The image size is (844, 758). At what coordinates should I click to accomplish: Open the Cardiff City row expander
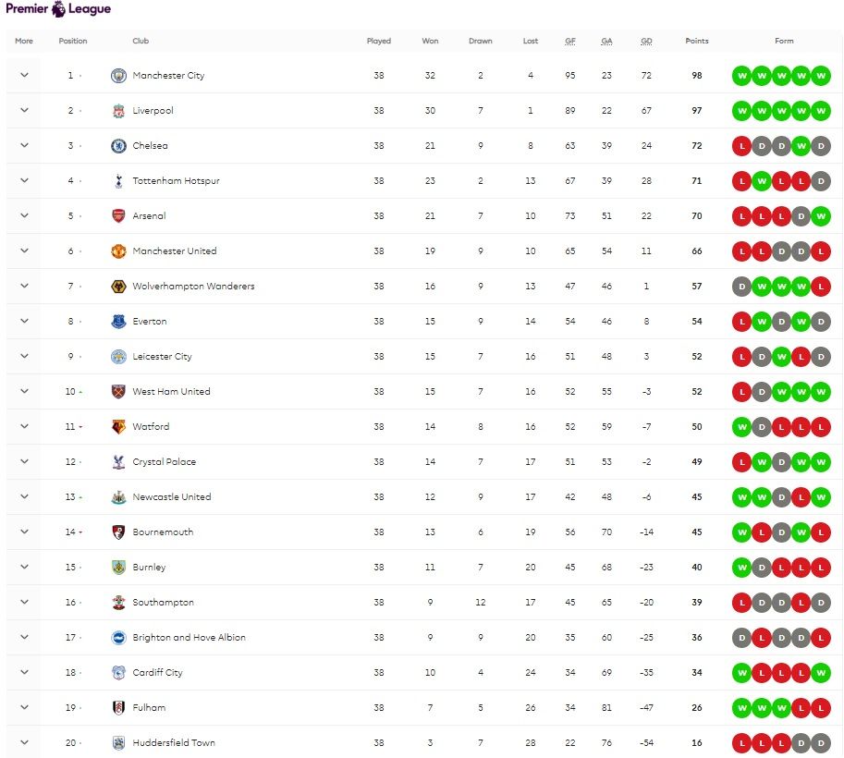coord(24,672)
